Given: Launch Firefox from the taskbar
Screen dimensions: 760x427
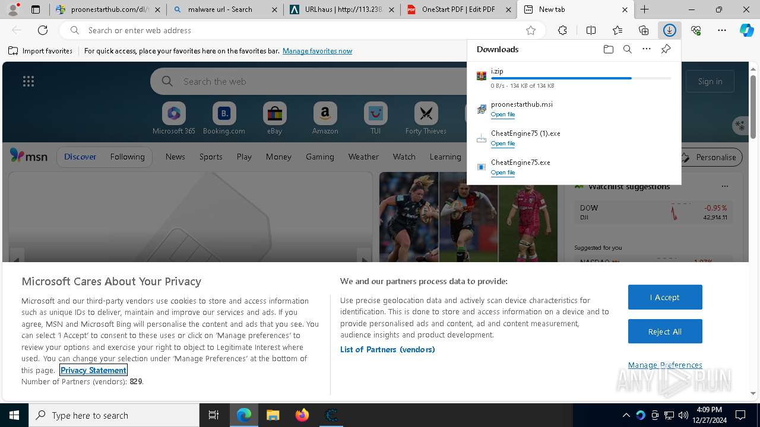Looking at the screenshot, I should tap(302, 415).
